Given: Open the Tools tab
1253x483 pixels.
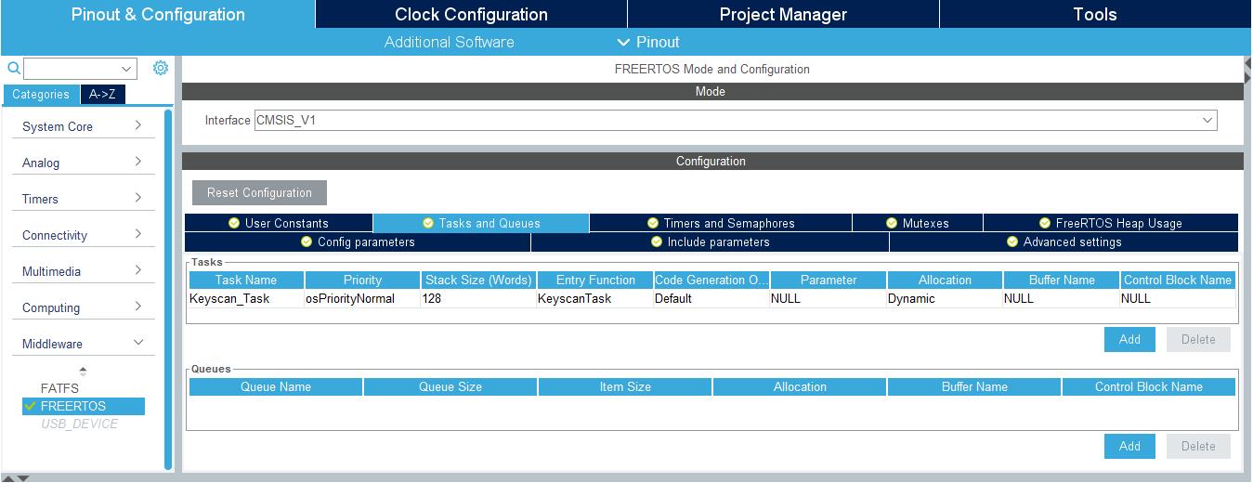Looking at the screenshot, I should click(1095, 15).
